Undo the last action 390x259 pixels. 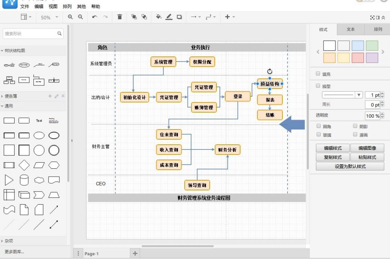[94, 17]
